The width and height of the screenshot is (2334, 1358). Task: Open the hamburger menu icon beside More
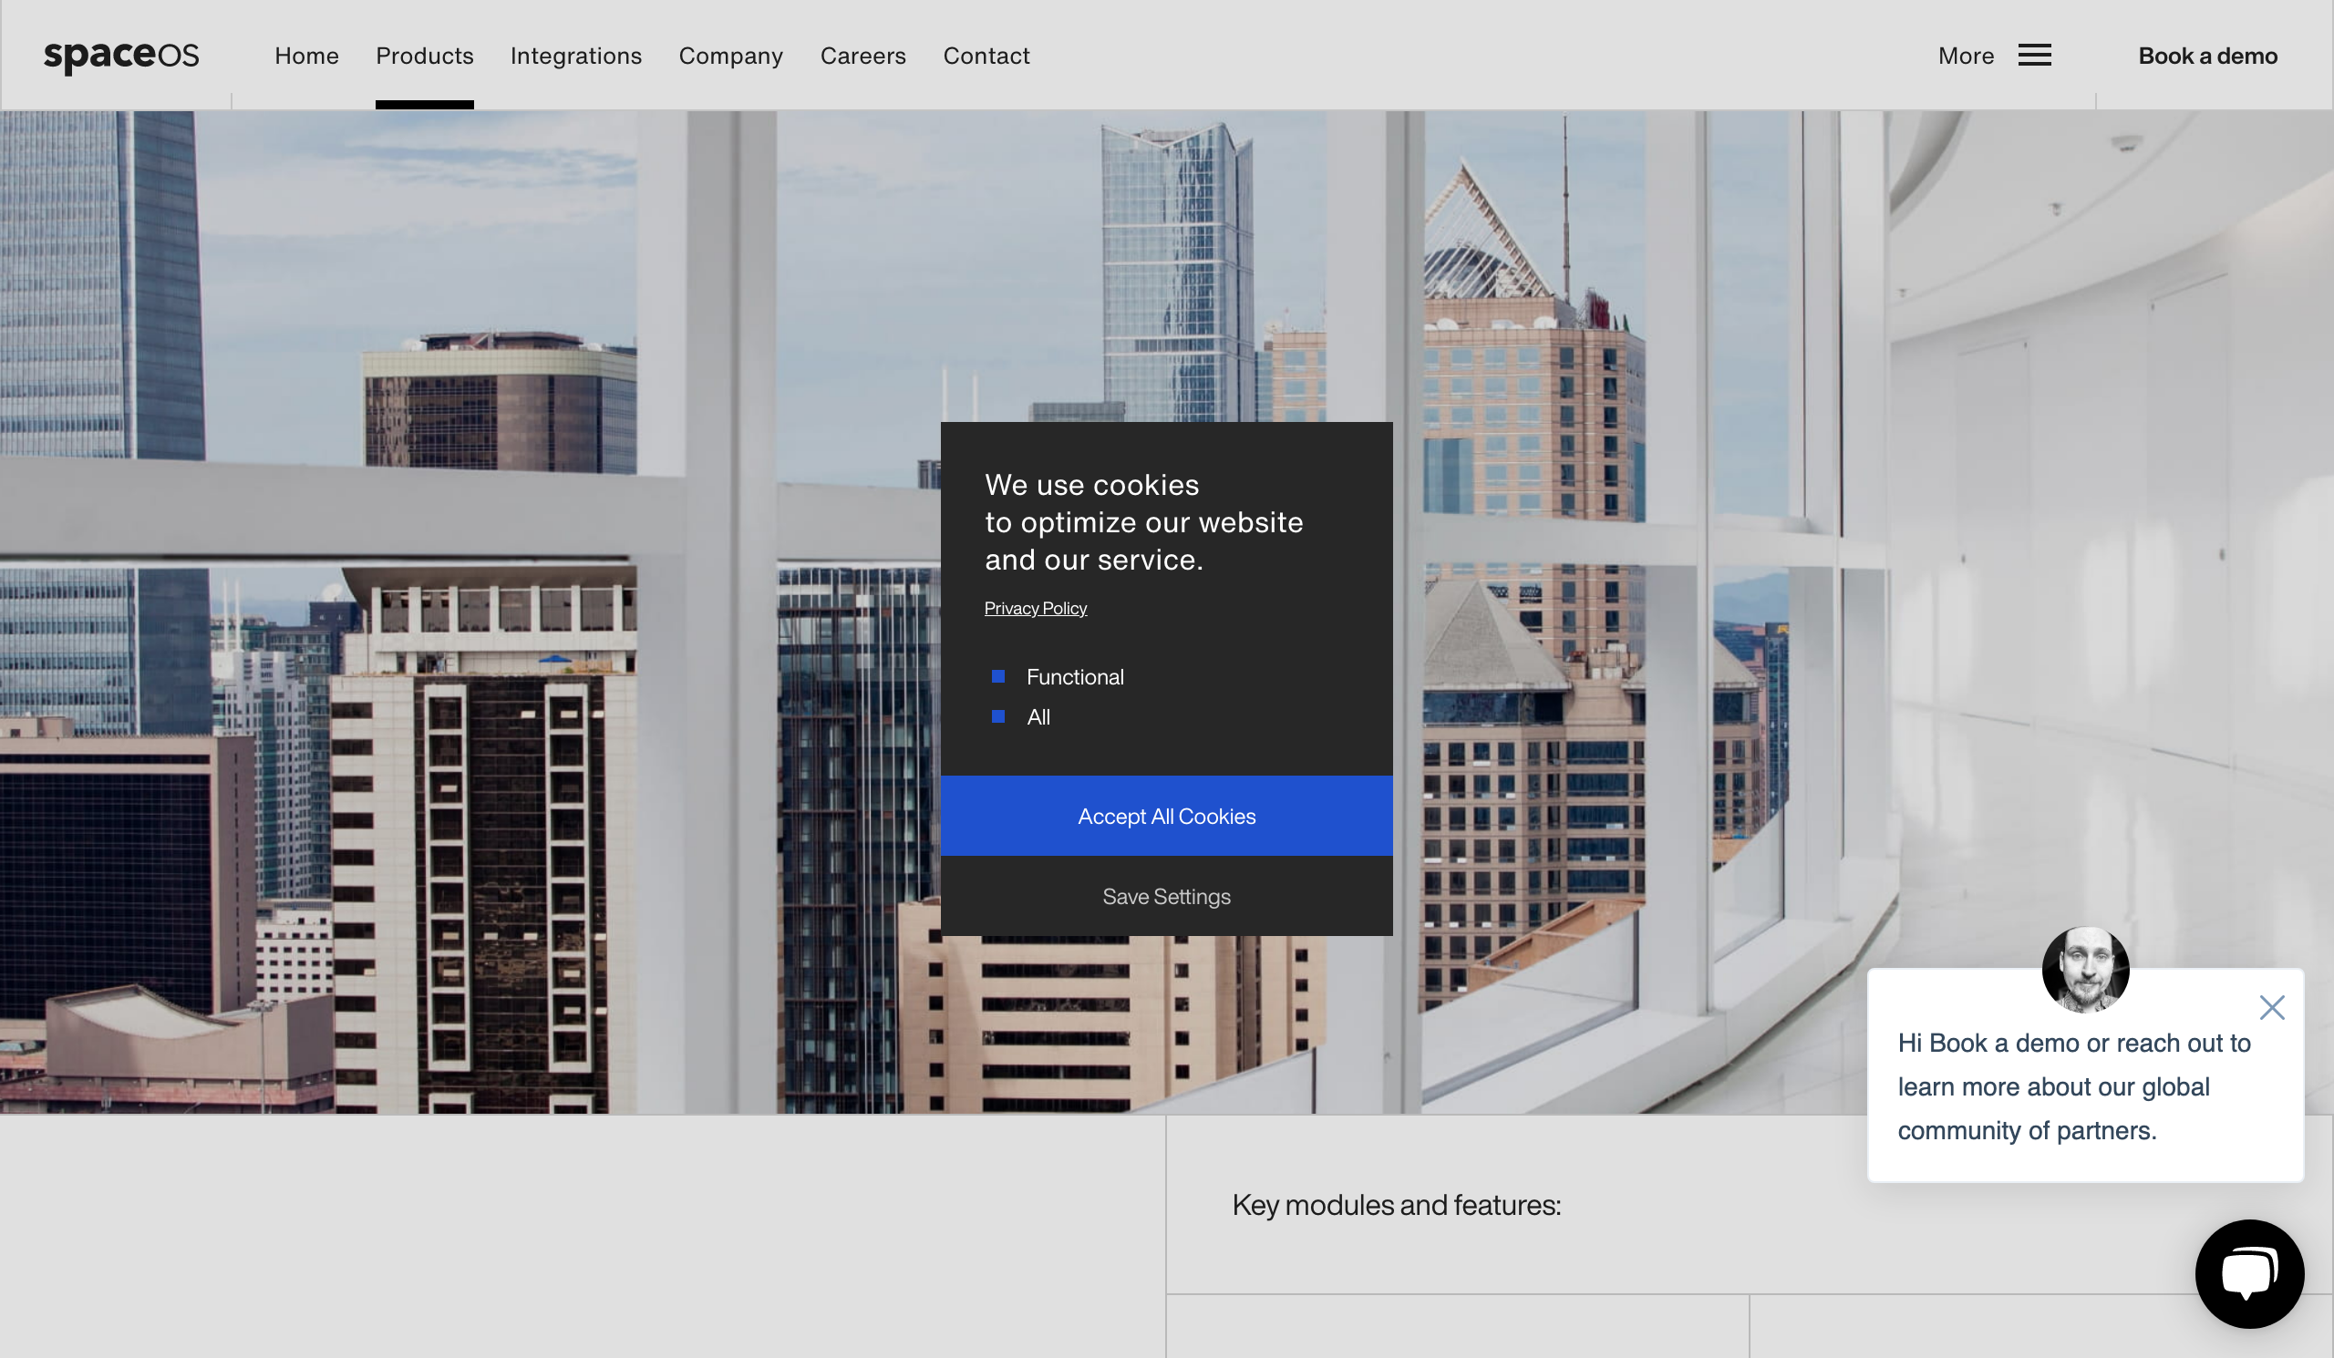tap(2035, 56)
